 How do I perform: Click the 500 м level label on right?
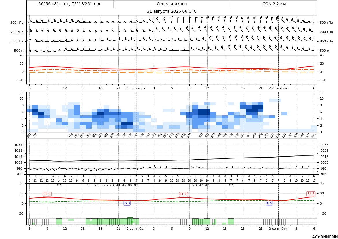click(x=324, y=51)
